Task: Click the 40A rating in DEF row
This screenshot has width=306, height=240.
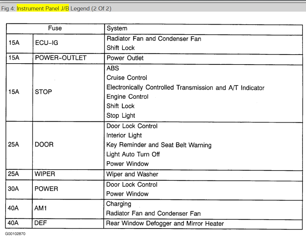Action: [13, 223]
